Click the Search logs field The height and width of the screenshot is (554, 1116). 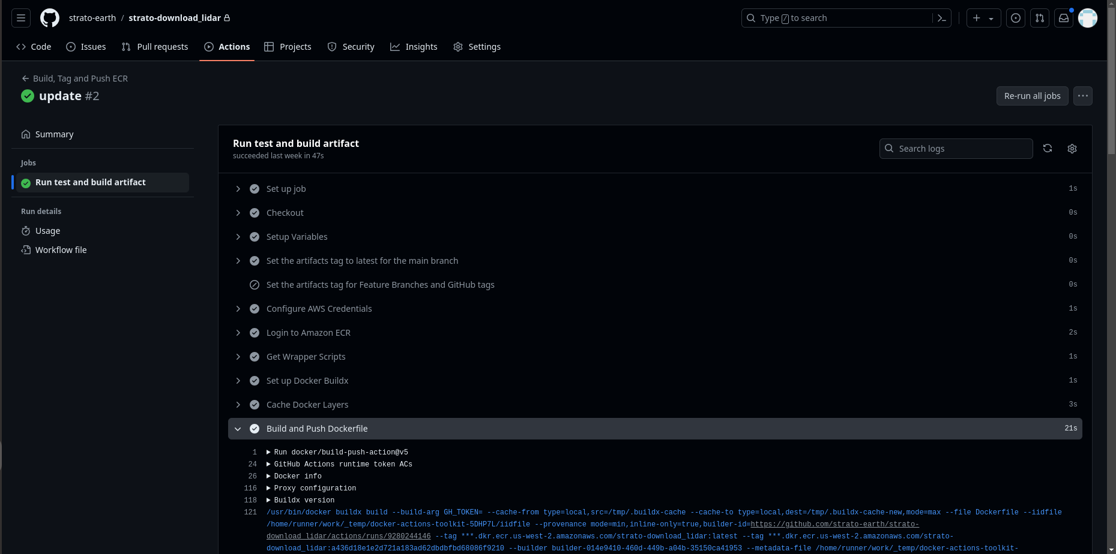click(x=956, y=149)
